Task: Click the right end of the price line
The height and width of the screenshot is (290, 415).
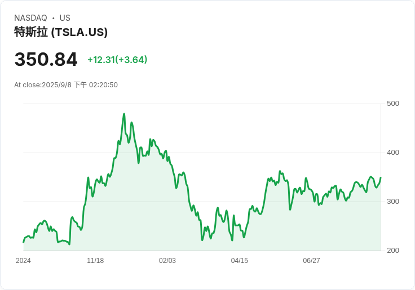Action: click(381, 177)
